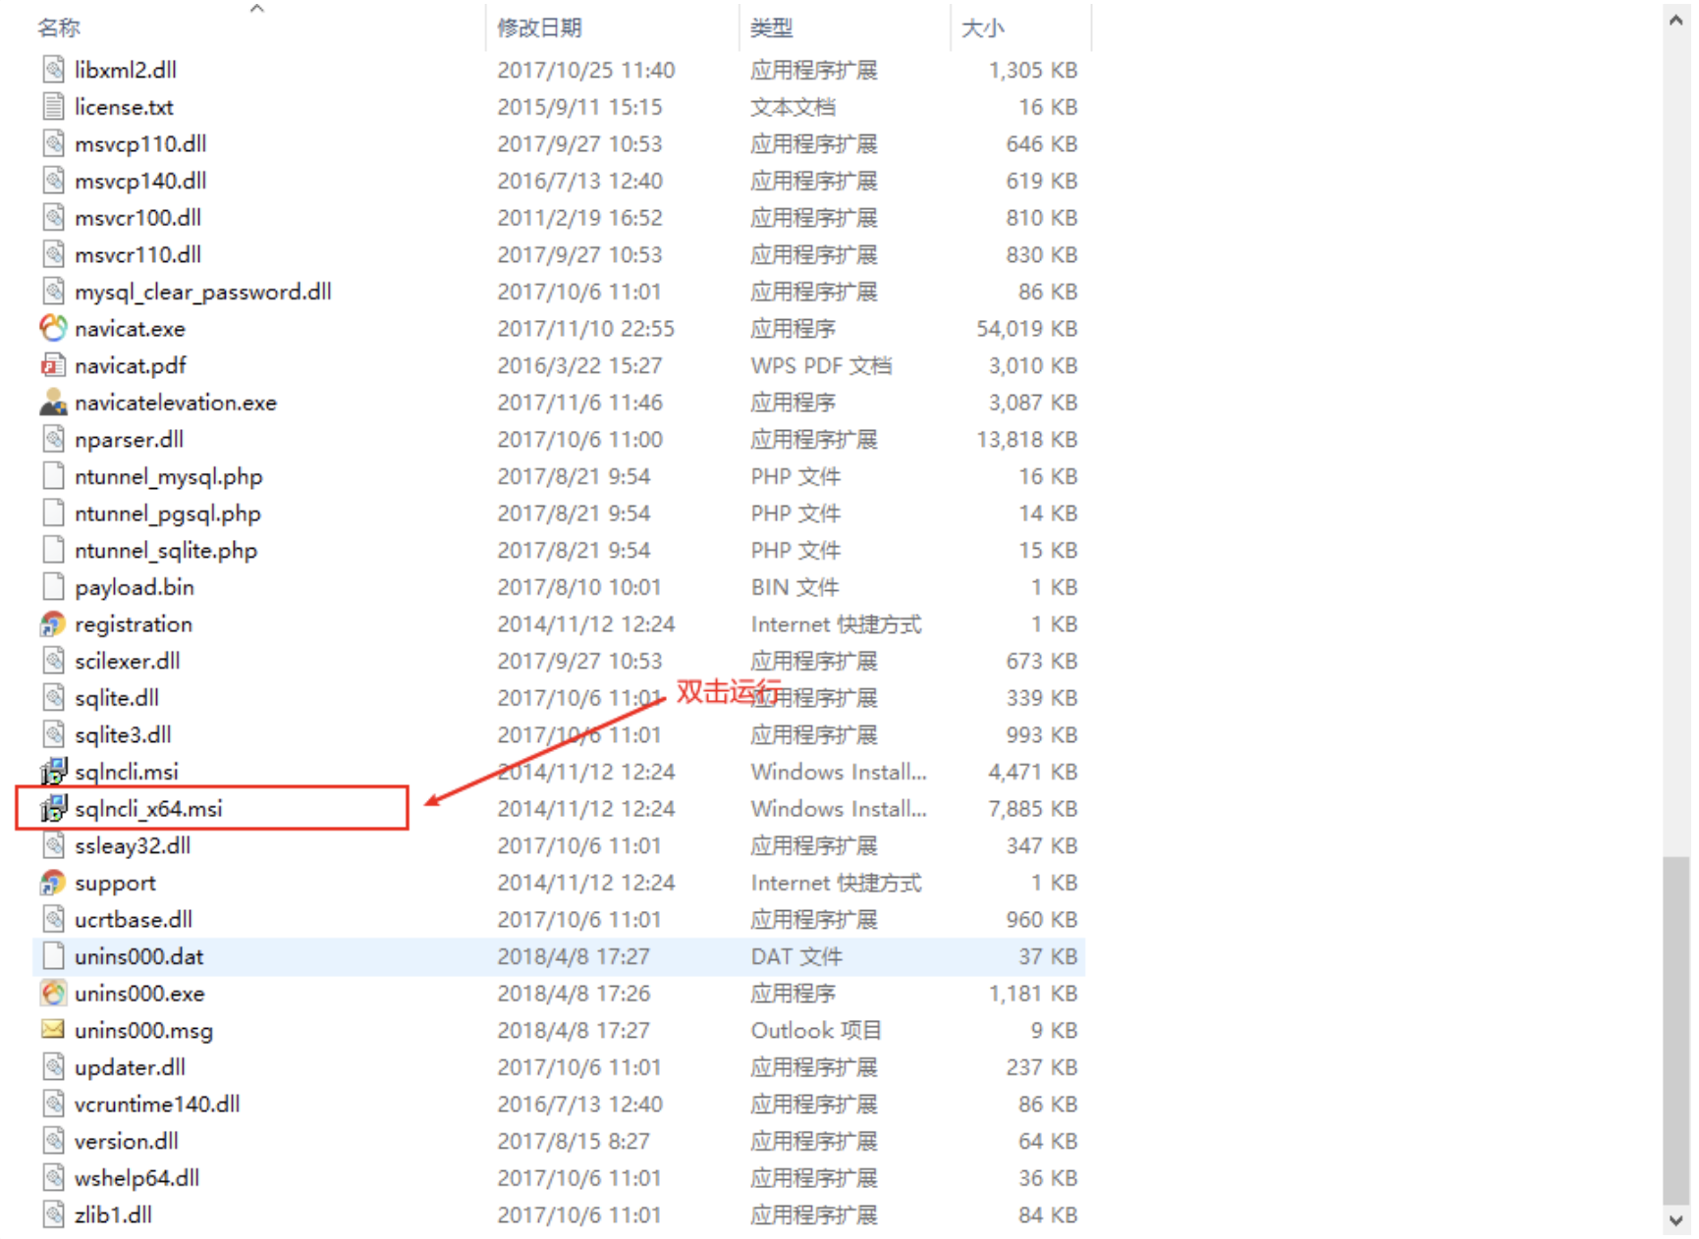The width and height of the screenshot is (1699, 1239).
Task: Sort by the 大小 column header
Action: coord(982,27)
